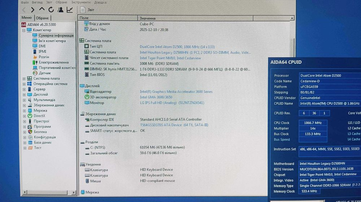Open LG IPS Full HD monitor link
This screenshot has height=202, width=361.
coord(172,103)
